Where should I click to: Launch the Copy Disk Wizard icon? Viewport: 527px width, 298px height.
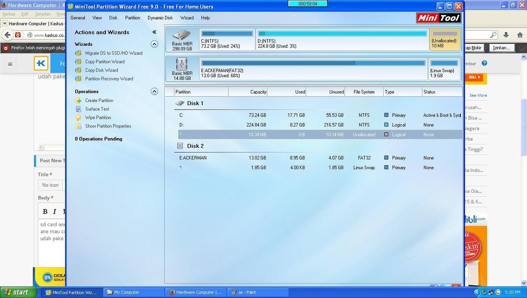pos(78,70)
